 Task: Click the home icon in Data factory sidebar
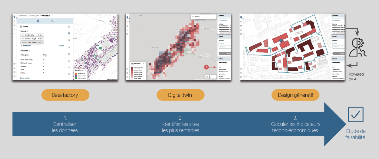coord(14,21)
